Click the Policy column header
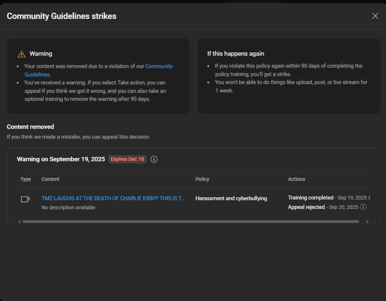This screenshot has height=301, width=386. coord(202,179)
